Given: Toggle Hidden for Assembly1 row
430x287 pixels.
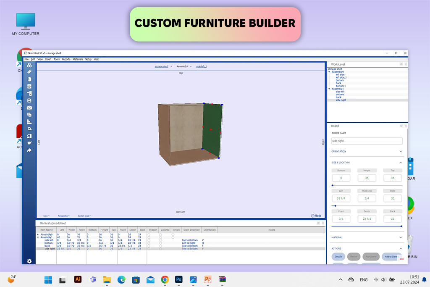Looking at the screenshot, I should 149,237.
